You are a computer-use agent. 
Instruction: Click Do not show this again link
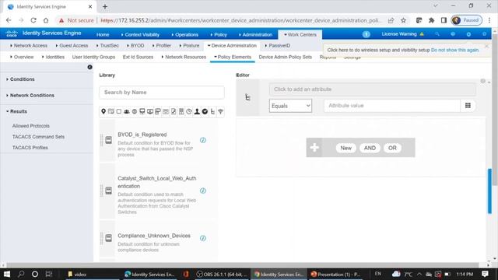coord(454,50)
